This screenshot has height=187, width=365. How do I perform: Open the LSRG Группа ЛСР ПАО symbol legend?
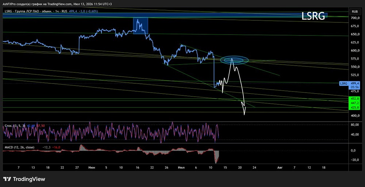click(36, 11)
